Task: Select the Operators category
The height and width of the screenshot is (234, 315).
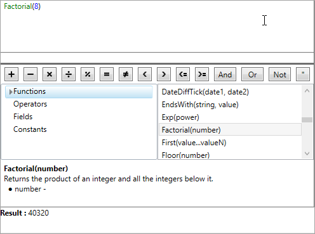Action: coord(30,104)
